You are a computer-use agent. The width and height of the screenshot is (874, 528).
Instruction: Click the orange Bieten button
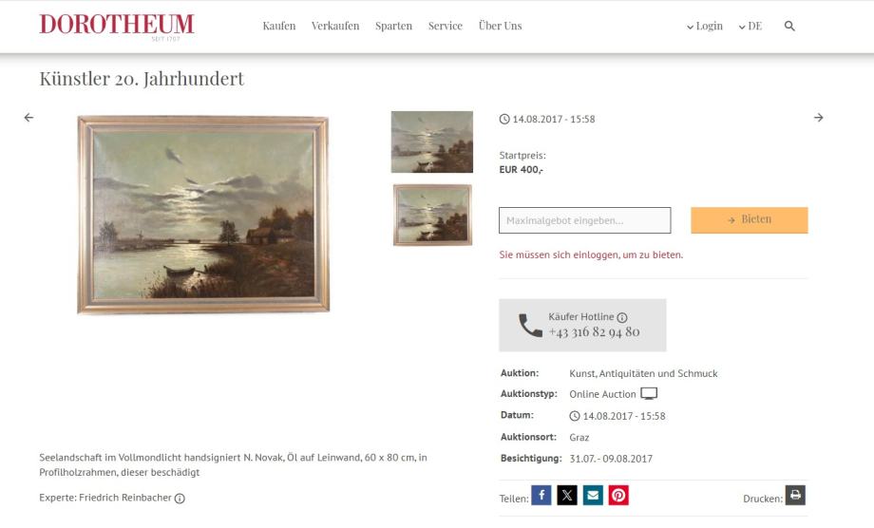(750, 220)
